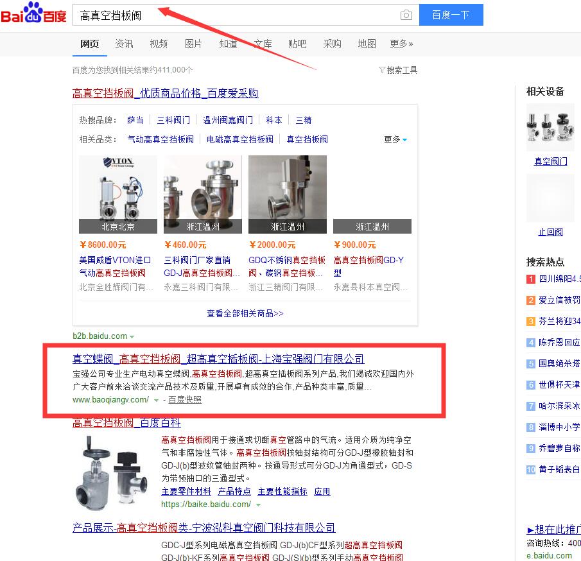Open ￥460.00 product valve image
The width and height of the screenshot is (581, 561).
point(203,194)
